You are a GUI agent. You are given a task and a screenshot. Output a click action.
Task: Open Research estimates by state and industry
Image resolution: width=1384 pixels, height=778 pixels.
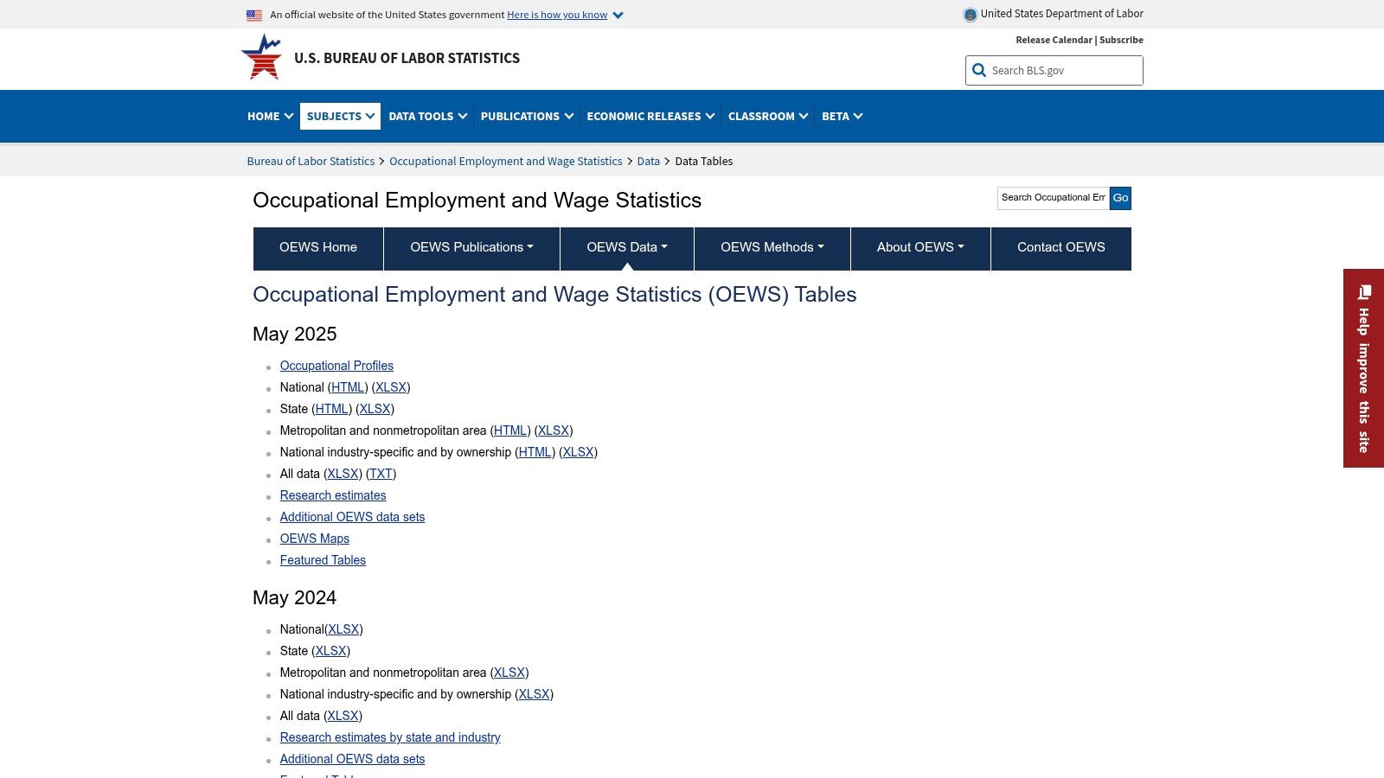pyautogui.click(x=390, y=737)
